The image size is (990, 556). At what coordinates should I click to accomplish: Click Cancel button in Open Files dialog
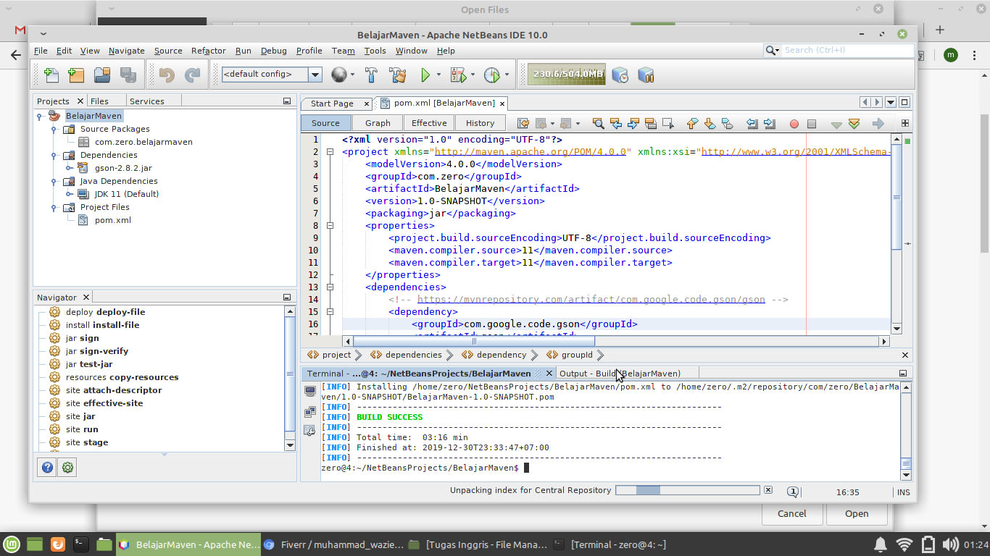click(x=791, y=513)
